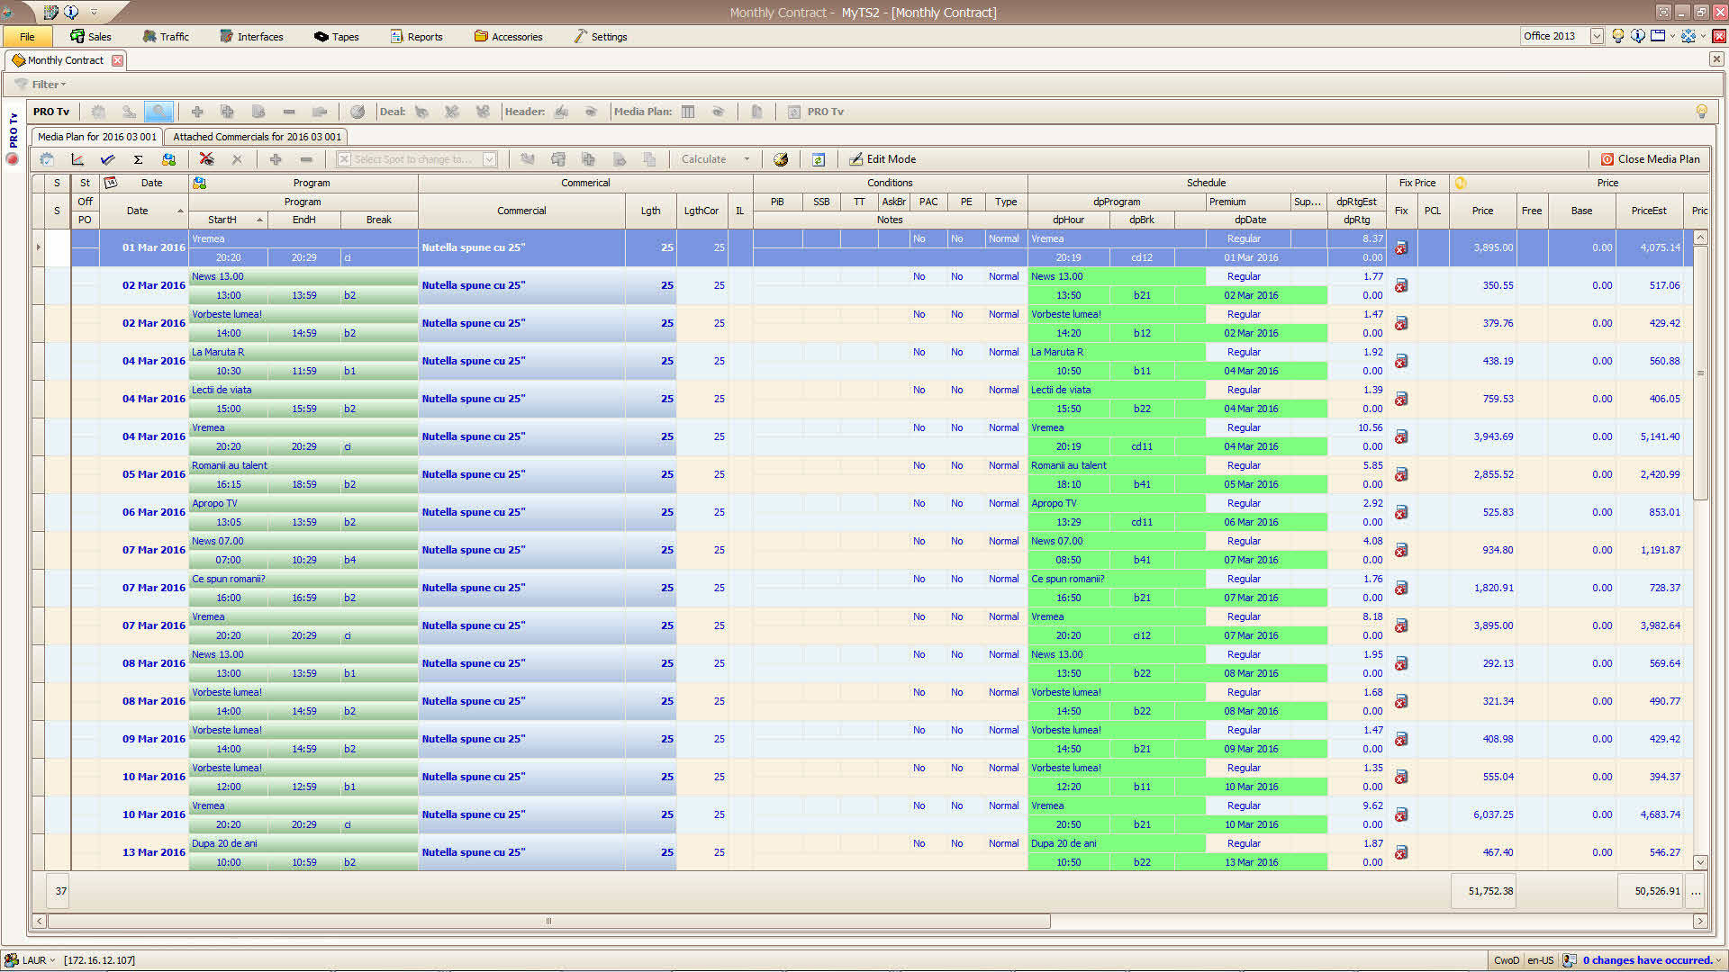Click the Media Plan columns grid icon

(x=688, y=112)
